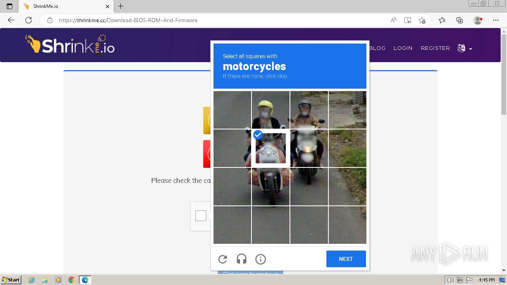Launch Chrome from taskbar
Image resolution: width=507 pixels, height=285 pixels.
[72, 280]
